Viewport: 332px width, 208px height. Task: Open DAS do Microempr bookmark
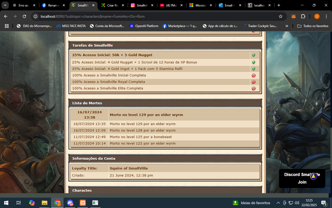click(x=34, y=26)
